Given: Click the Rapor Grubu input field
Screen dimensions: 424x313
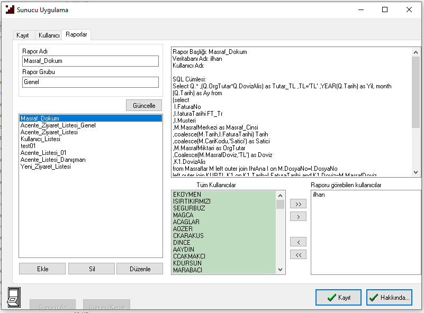Looking at the screenshot, I should tap(91, 82).
